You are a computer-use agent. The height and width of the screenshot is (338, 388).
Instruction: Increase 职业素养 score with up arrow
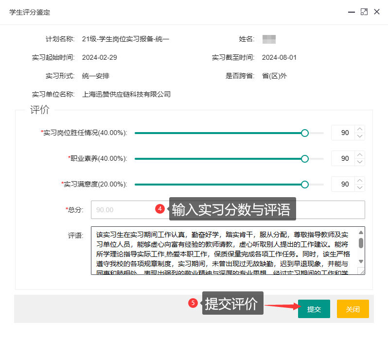[360, 155]
